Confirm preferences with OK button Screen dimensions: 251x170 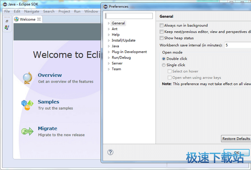(237, 153)
